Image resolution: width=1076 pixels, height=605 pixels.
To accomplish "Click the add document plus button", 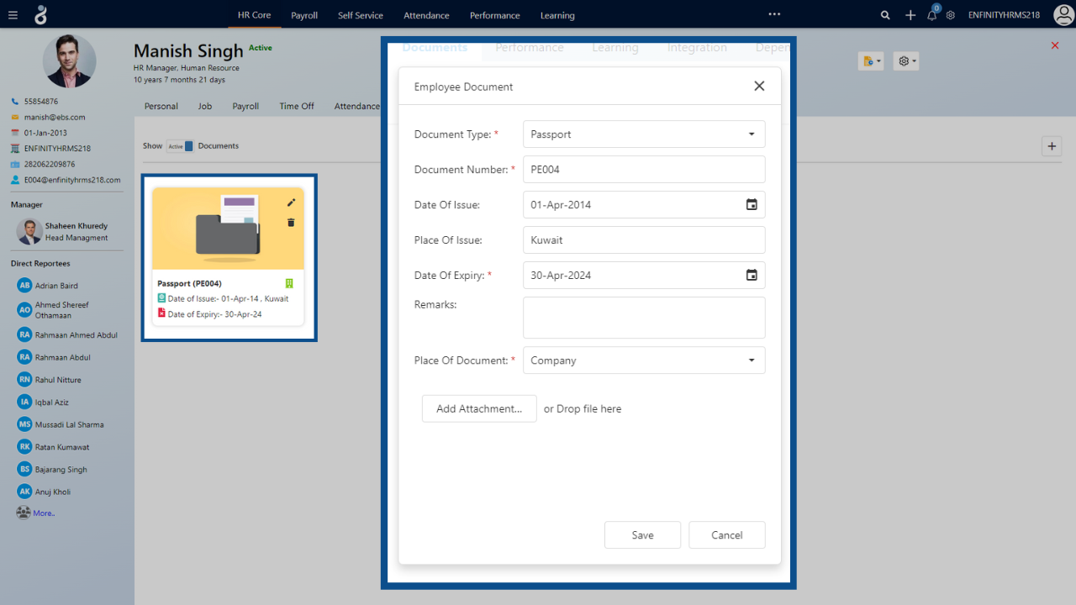I will coord(1051,146).
